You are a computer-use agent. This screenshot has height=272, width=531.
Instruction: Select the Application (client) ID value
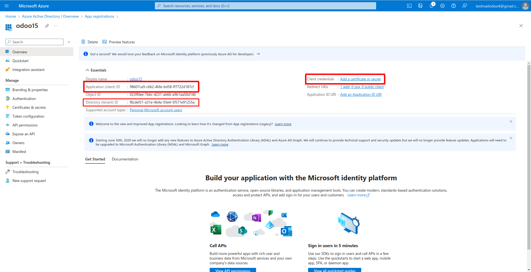pos(162,87)
